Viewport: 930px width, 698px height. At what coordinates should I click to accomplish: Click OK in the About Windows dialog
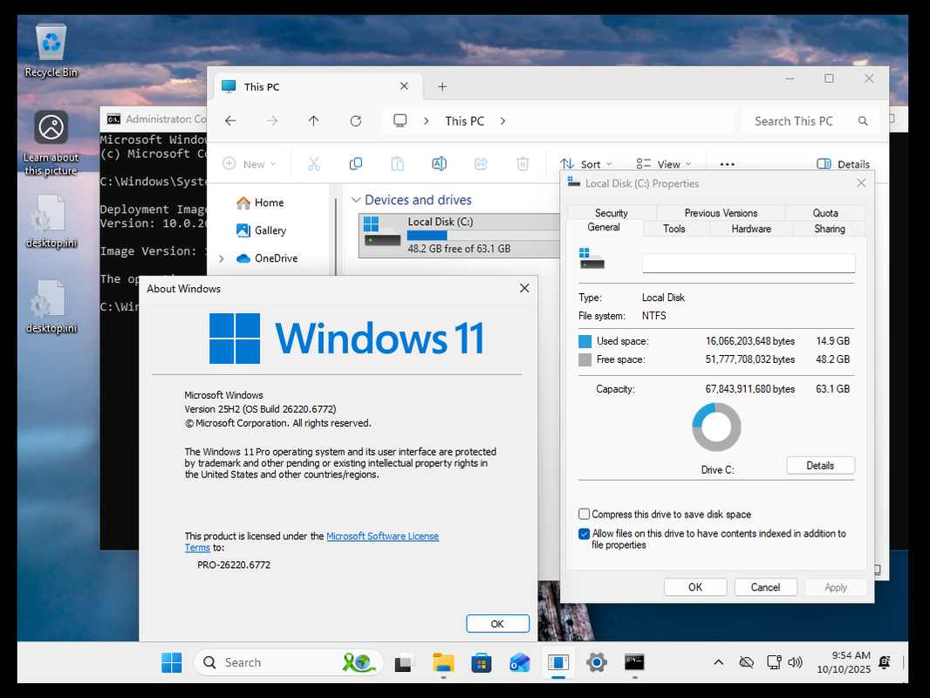click(x=497, y=624)
